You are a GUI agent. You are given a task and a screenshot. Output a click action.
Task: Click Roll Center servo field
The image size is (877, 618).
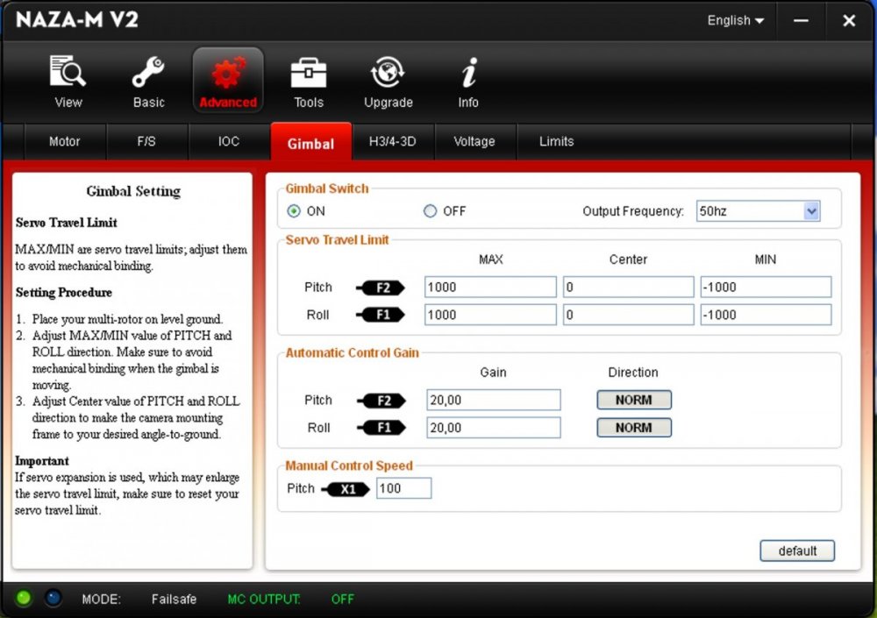pos(628,315)
